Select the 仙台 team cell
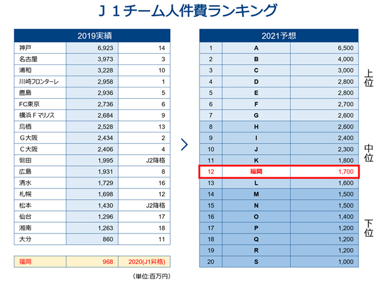Screen dimensions: 384x286 pyautogui.click(x=40, y=217)
